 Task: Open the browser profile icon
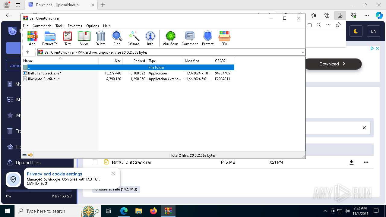[6, 5]
